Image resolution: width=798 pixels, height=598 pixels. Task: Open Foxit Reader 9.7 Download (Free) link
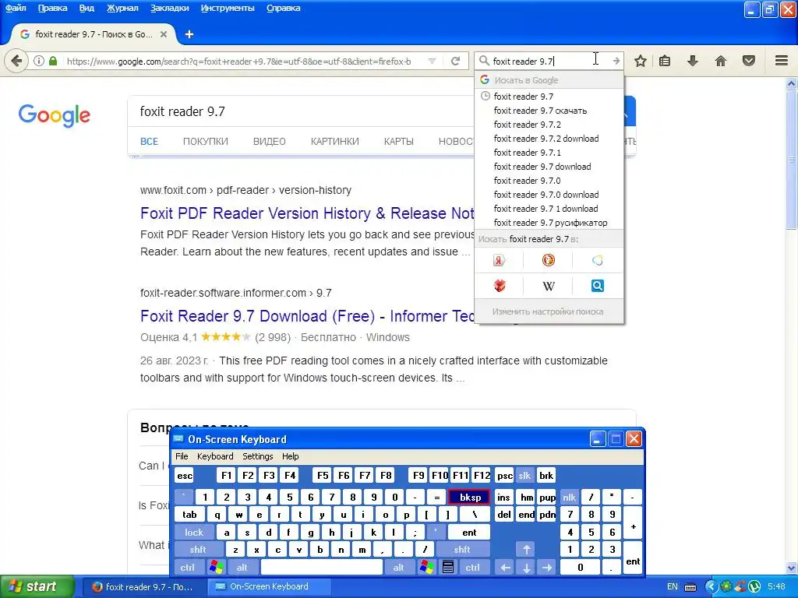click(x=307, y=316)
